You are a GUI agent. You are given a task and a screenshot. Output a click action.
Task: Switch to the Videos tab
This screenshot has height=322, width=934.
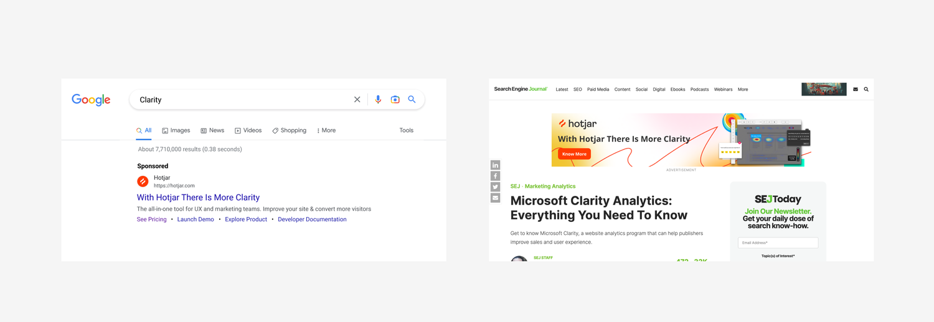tap(248, 131)
